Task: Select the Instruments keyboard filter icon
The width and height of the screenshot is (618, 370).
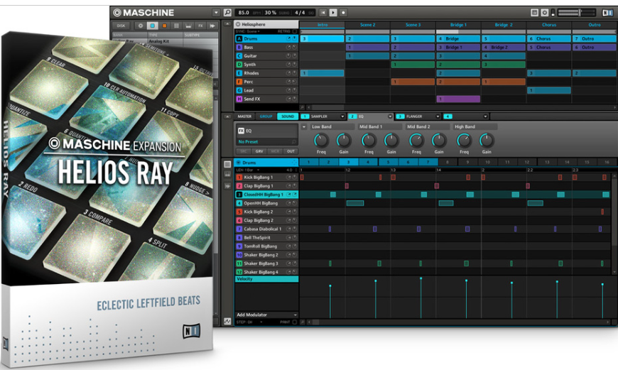Action: [x=188, y=26]
